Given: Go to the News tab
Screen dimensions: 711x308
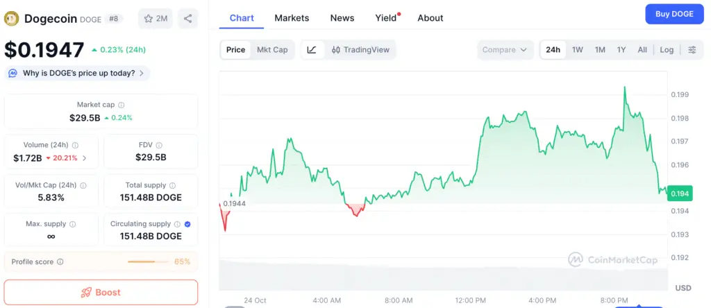Looking at the screenshot, I should point(342,18).
